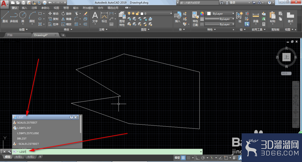The image size is (302, 162).
Task: Insert a Table using the table icon
Action: tap(111, 24)
